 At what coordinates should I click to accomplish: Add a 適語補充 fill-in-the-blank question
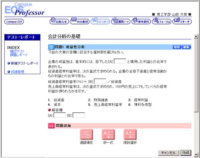point(86,137)
